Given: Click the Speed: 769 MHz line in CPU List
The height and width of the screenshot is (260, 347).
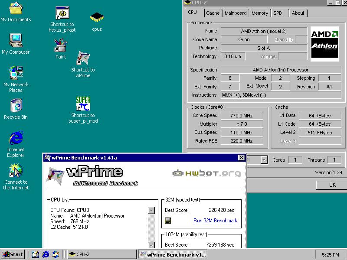Looking at the screenshot, I should pos(70,221).
